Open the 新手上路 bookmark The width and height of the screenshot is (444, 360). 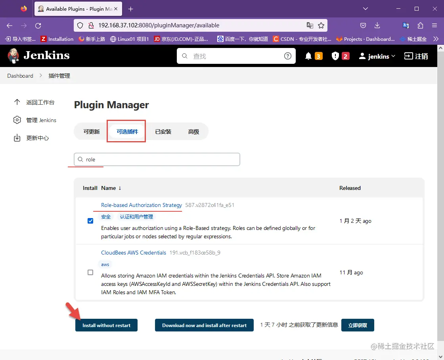(x=92, y=39)
